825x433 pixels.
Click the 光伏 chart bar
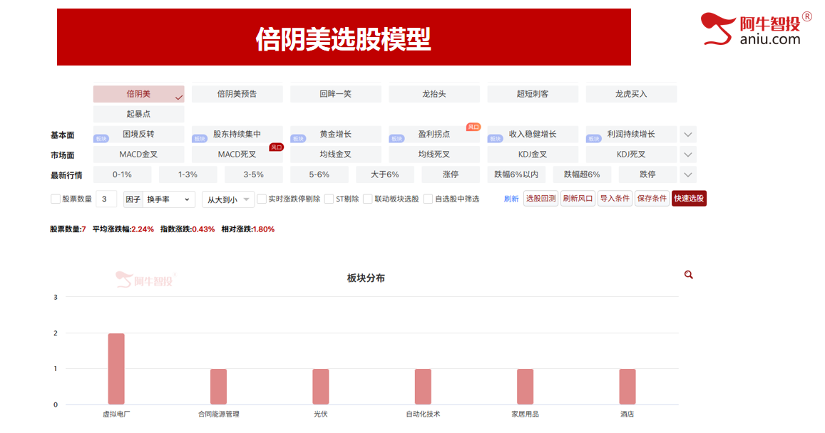tap(321, 387)
